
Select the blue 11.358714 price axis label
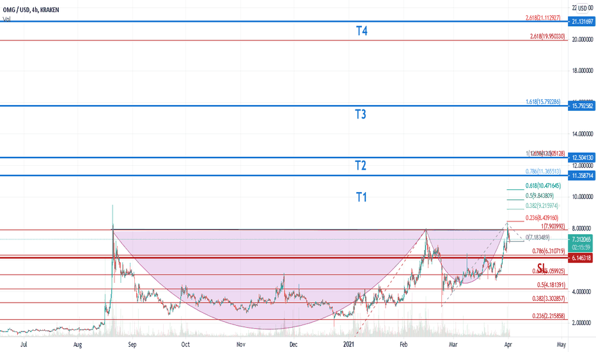click(582, 175)
